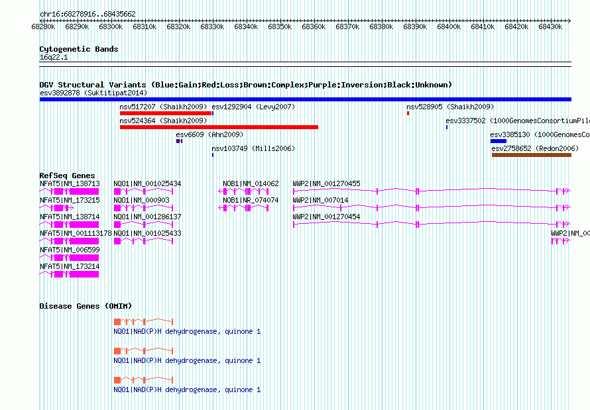Open the NFAT5|NM_173215 transcript label

(70, 200)
